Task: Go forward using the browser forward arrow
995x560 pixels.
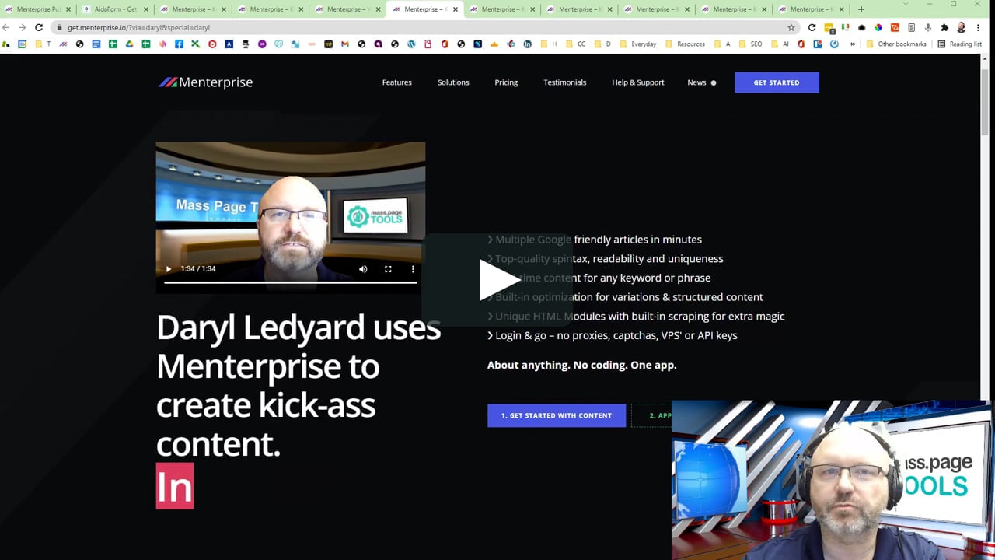Action: tap(22, 27)
